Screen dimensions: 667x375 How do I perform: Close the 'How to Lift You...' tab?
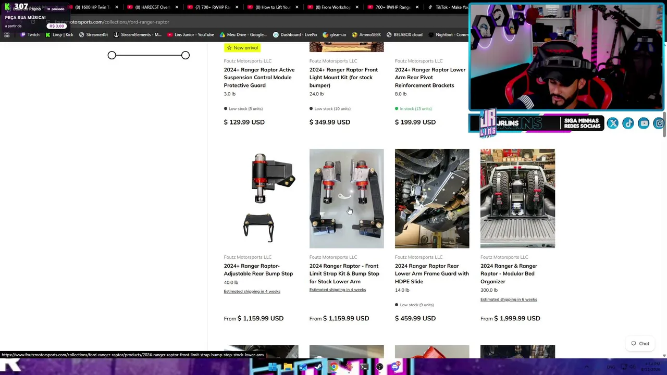297,7
